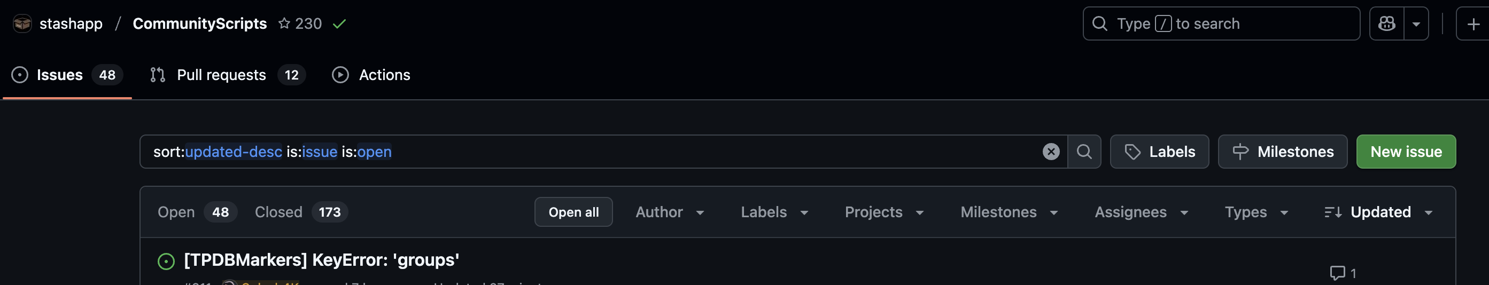Expand the Assignees filter dropdown
The height and width of the screenshot is (285, 1489).
[1141, 212]
